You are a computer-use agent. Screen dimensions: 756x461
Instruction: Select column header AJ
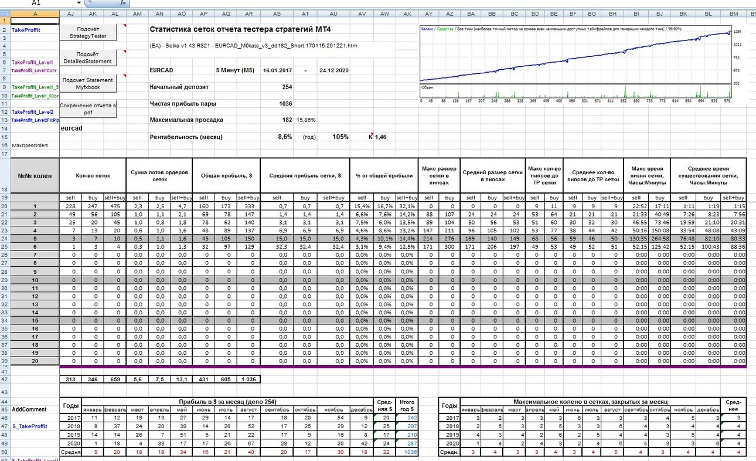click(71, 12)
